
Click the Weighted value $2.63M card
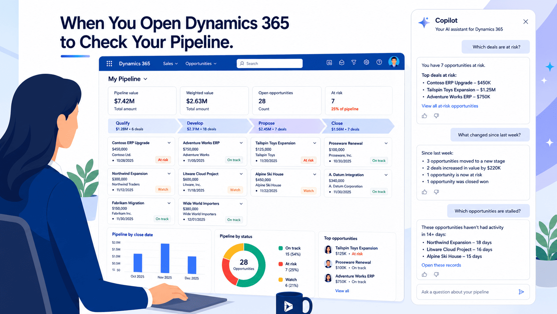(x=214, y=101)
